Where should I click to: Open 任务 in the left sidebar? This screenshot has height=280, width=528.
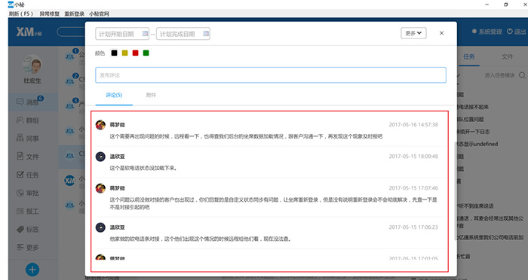[28, 175]
